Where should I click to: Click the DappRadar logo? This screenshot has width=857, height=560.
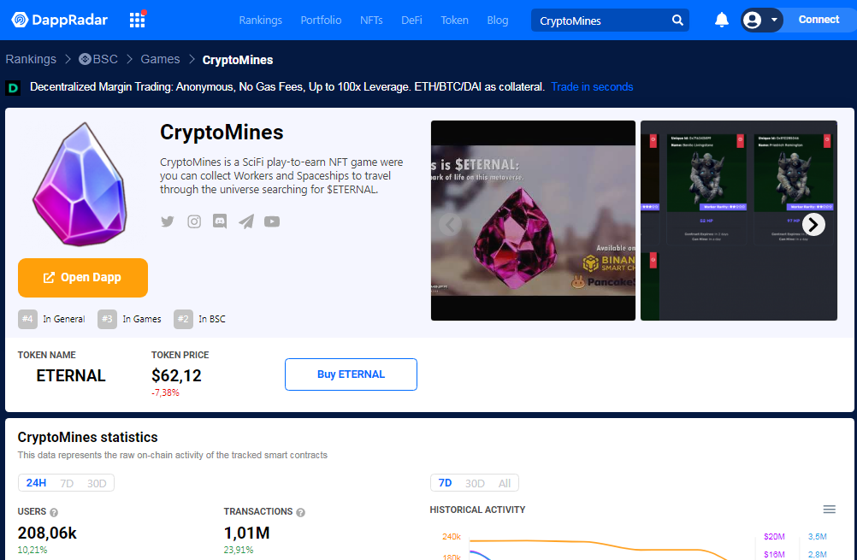pyautogui.click(x=60, y=21)
